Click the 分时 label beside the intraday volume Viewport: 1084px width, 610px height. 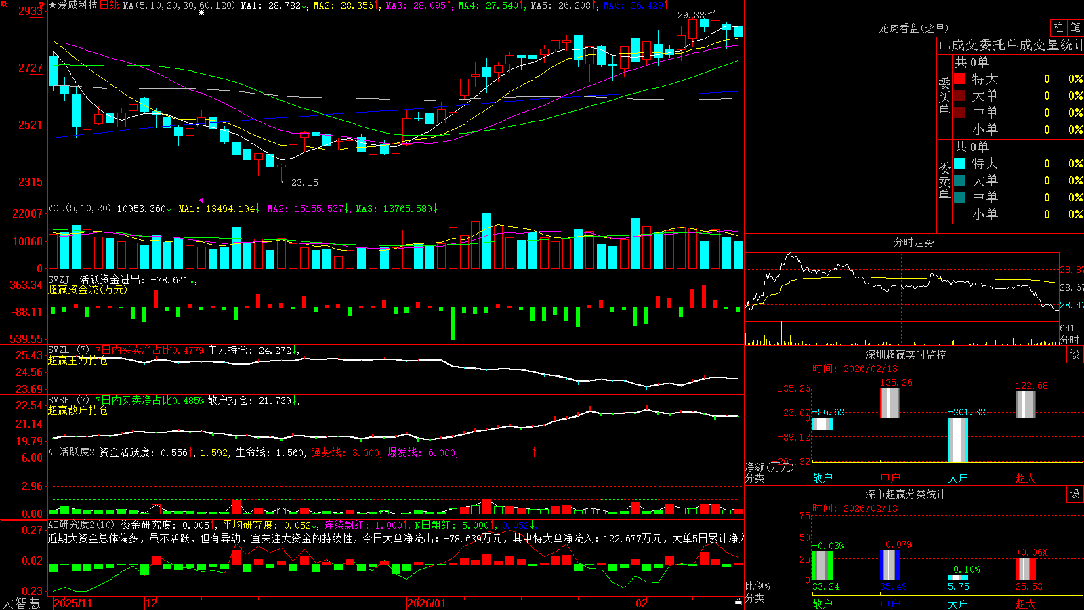coord(1070,340)
